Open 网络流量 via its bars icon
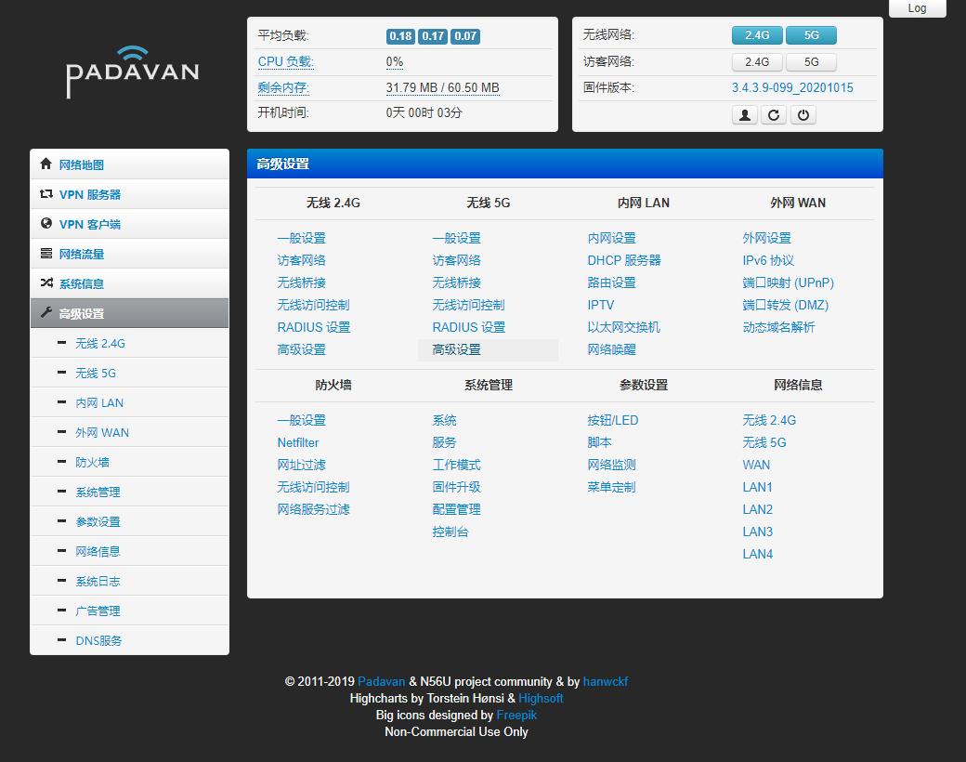966x762 pixels. click(46, 254)
